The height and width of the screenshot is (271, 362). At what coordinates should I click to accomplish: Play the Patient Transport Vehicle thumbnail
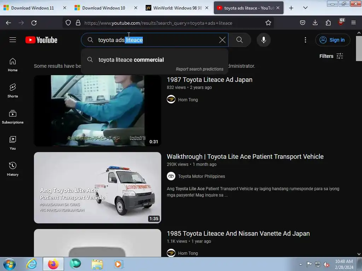click(x=98, y=188)
